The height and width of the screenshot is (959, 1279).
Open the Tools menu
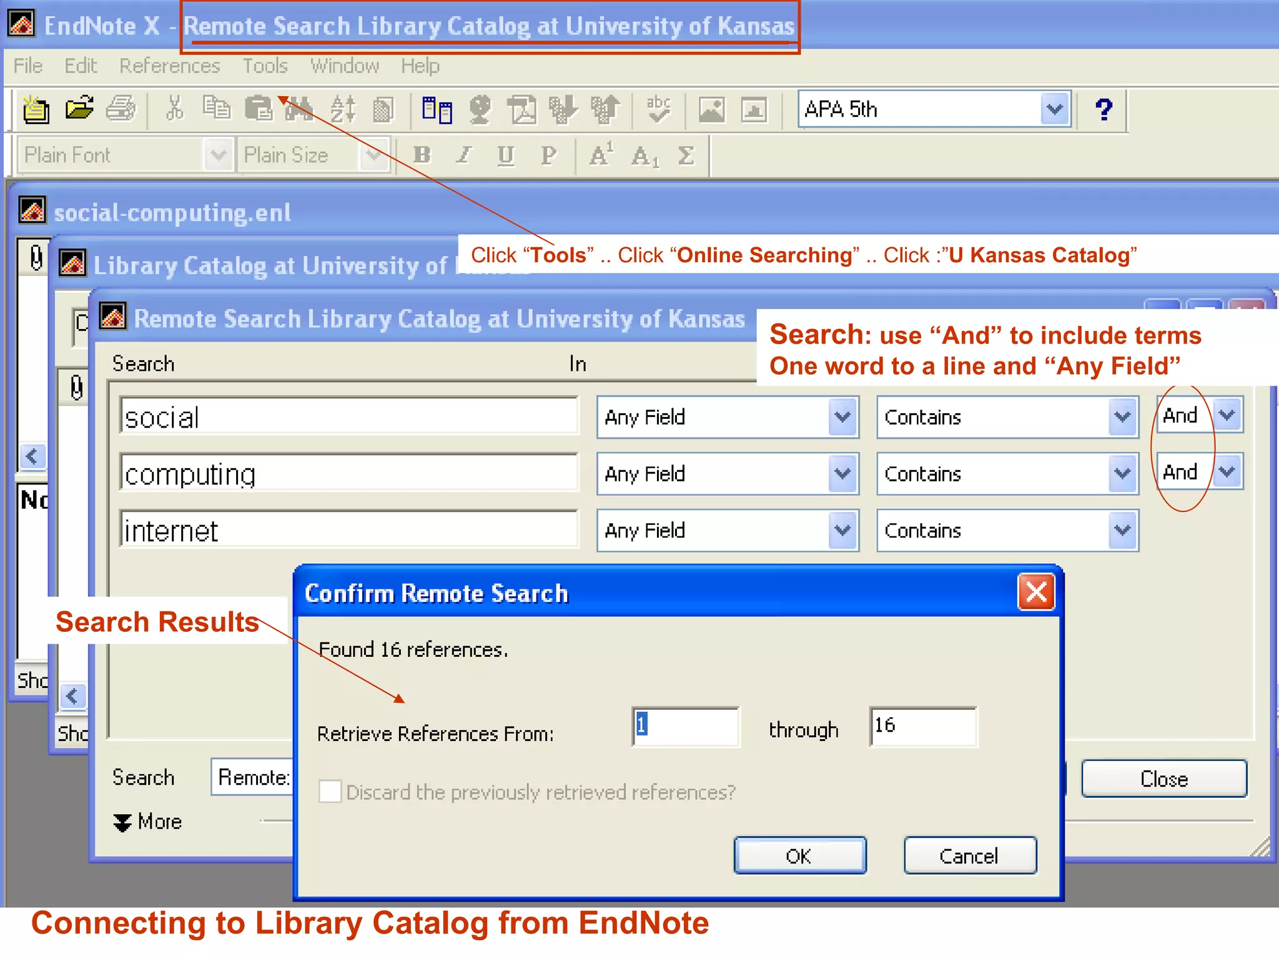(265, 66)
